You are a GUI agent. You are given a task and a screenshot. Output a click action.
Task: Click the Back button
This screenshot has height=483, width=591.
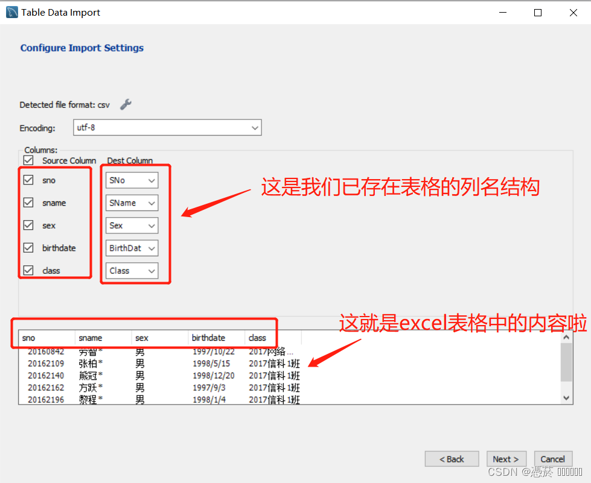[x=452, y=458]
